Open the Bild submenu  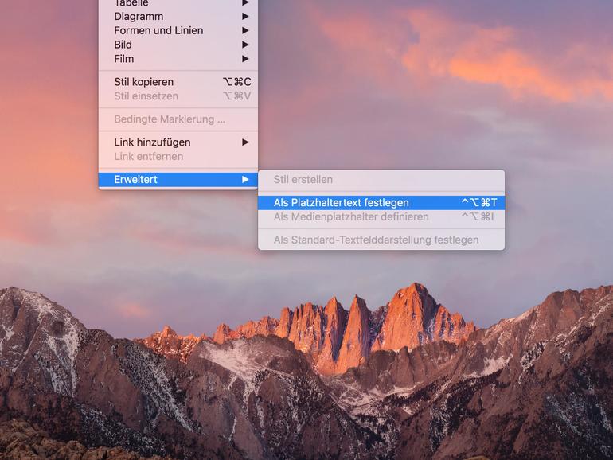click(x=178, y=45)
